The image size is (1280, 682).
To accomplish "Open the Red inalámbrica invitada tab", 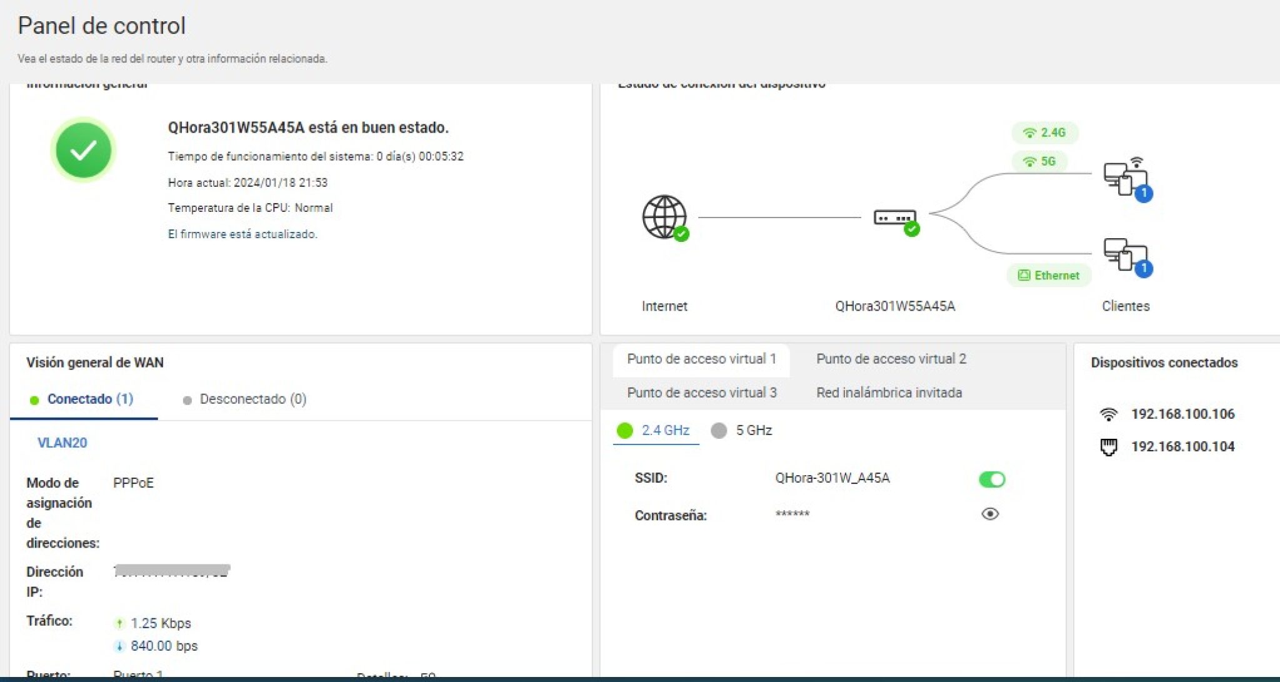I will click(889, 393).
